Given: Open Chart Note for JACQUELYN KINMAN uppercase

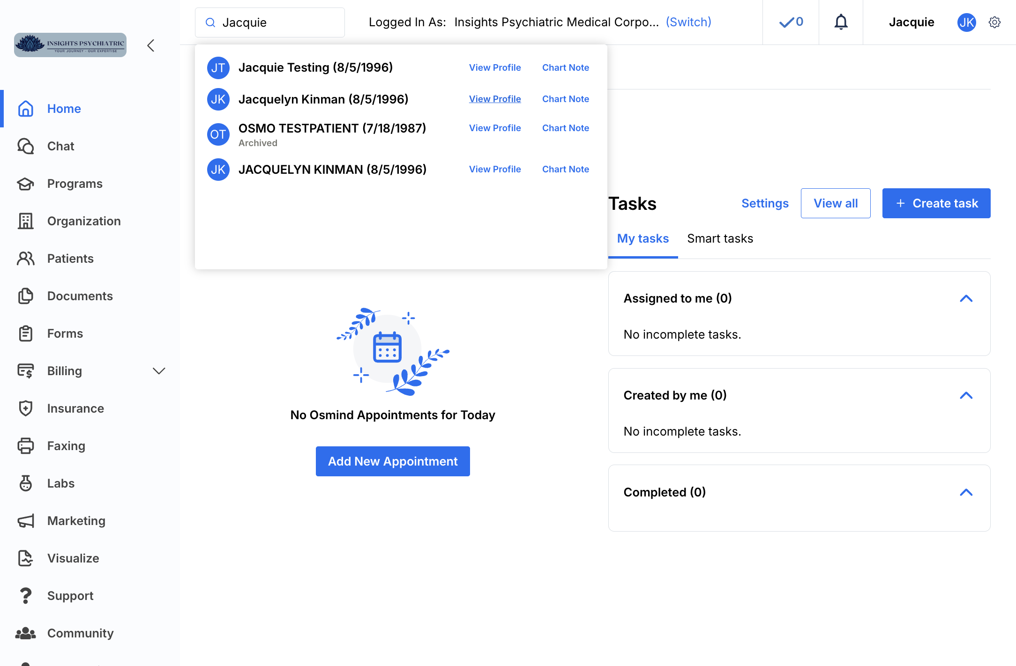Looking at the screenshot, I should pos(565,169).
